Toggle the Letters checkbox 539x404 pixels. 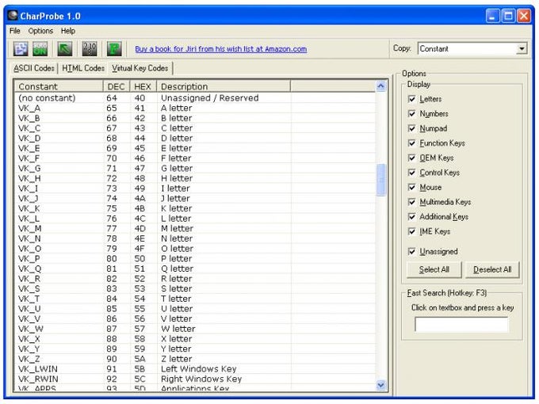tap(411, 99)
